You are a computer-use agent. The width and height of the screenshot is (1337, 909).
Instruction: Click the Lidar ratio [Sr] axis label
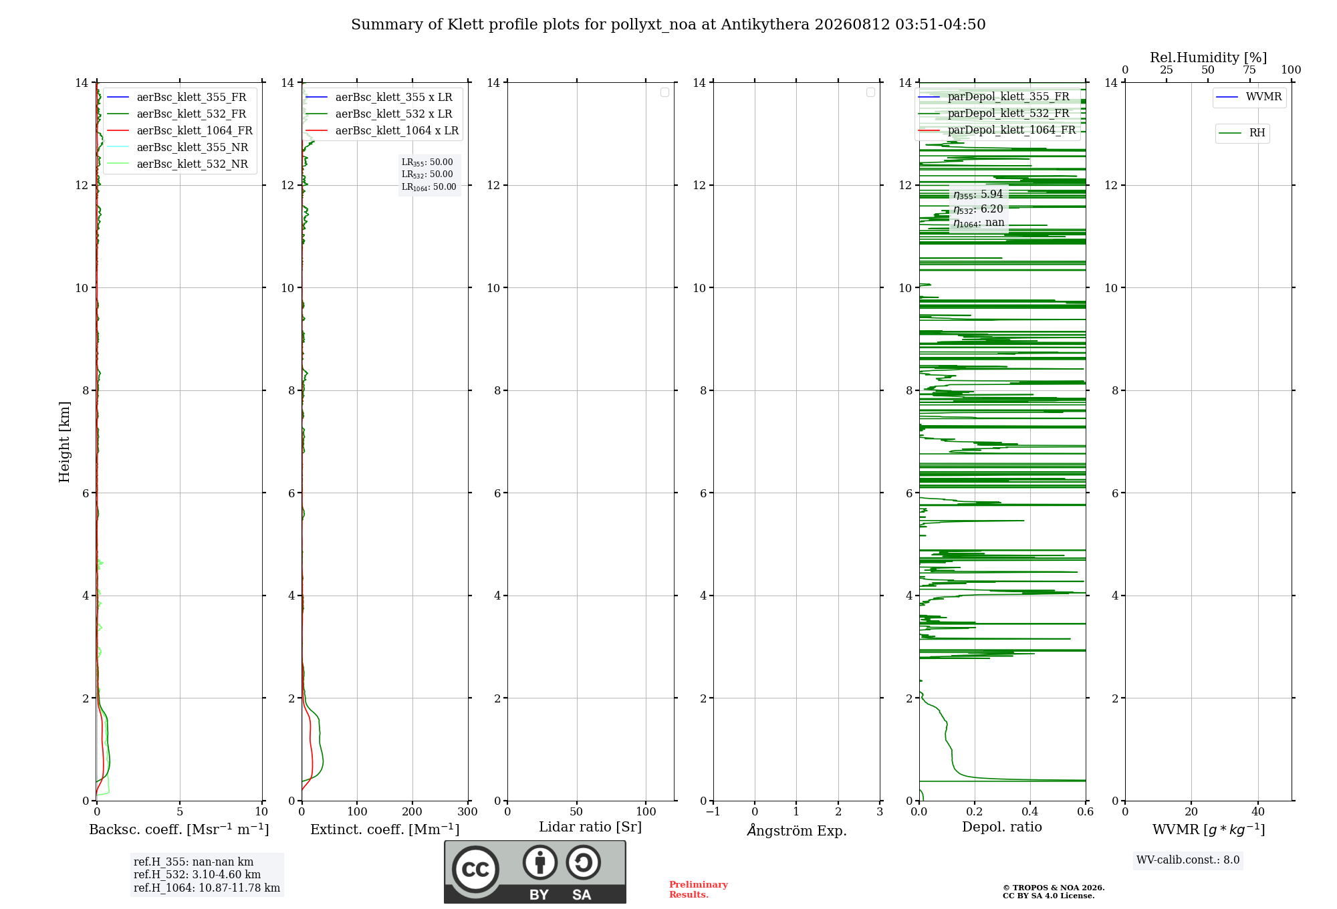590,827
